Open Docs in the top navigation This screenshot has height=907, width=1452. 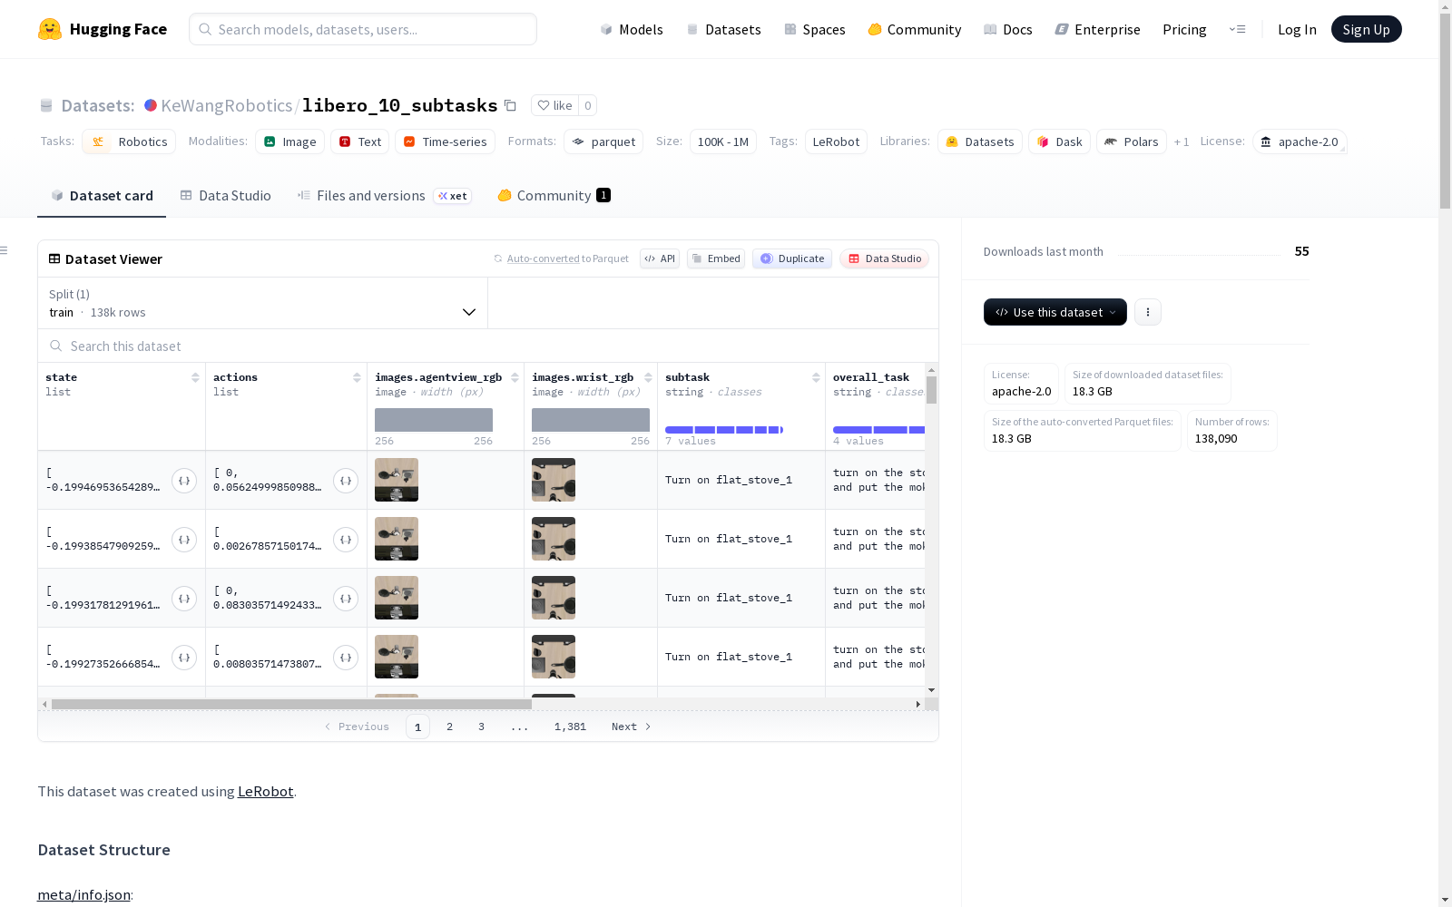[x=1007, y=29]
